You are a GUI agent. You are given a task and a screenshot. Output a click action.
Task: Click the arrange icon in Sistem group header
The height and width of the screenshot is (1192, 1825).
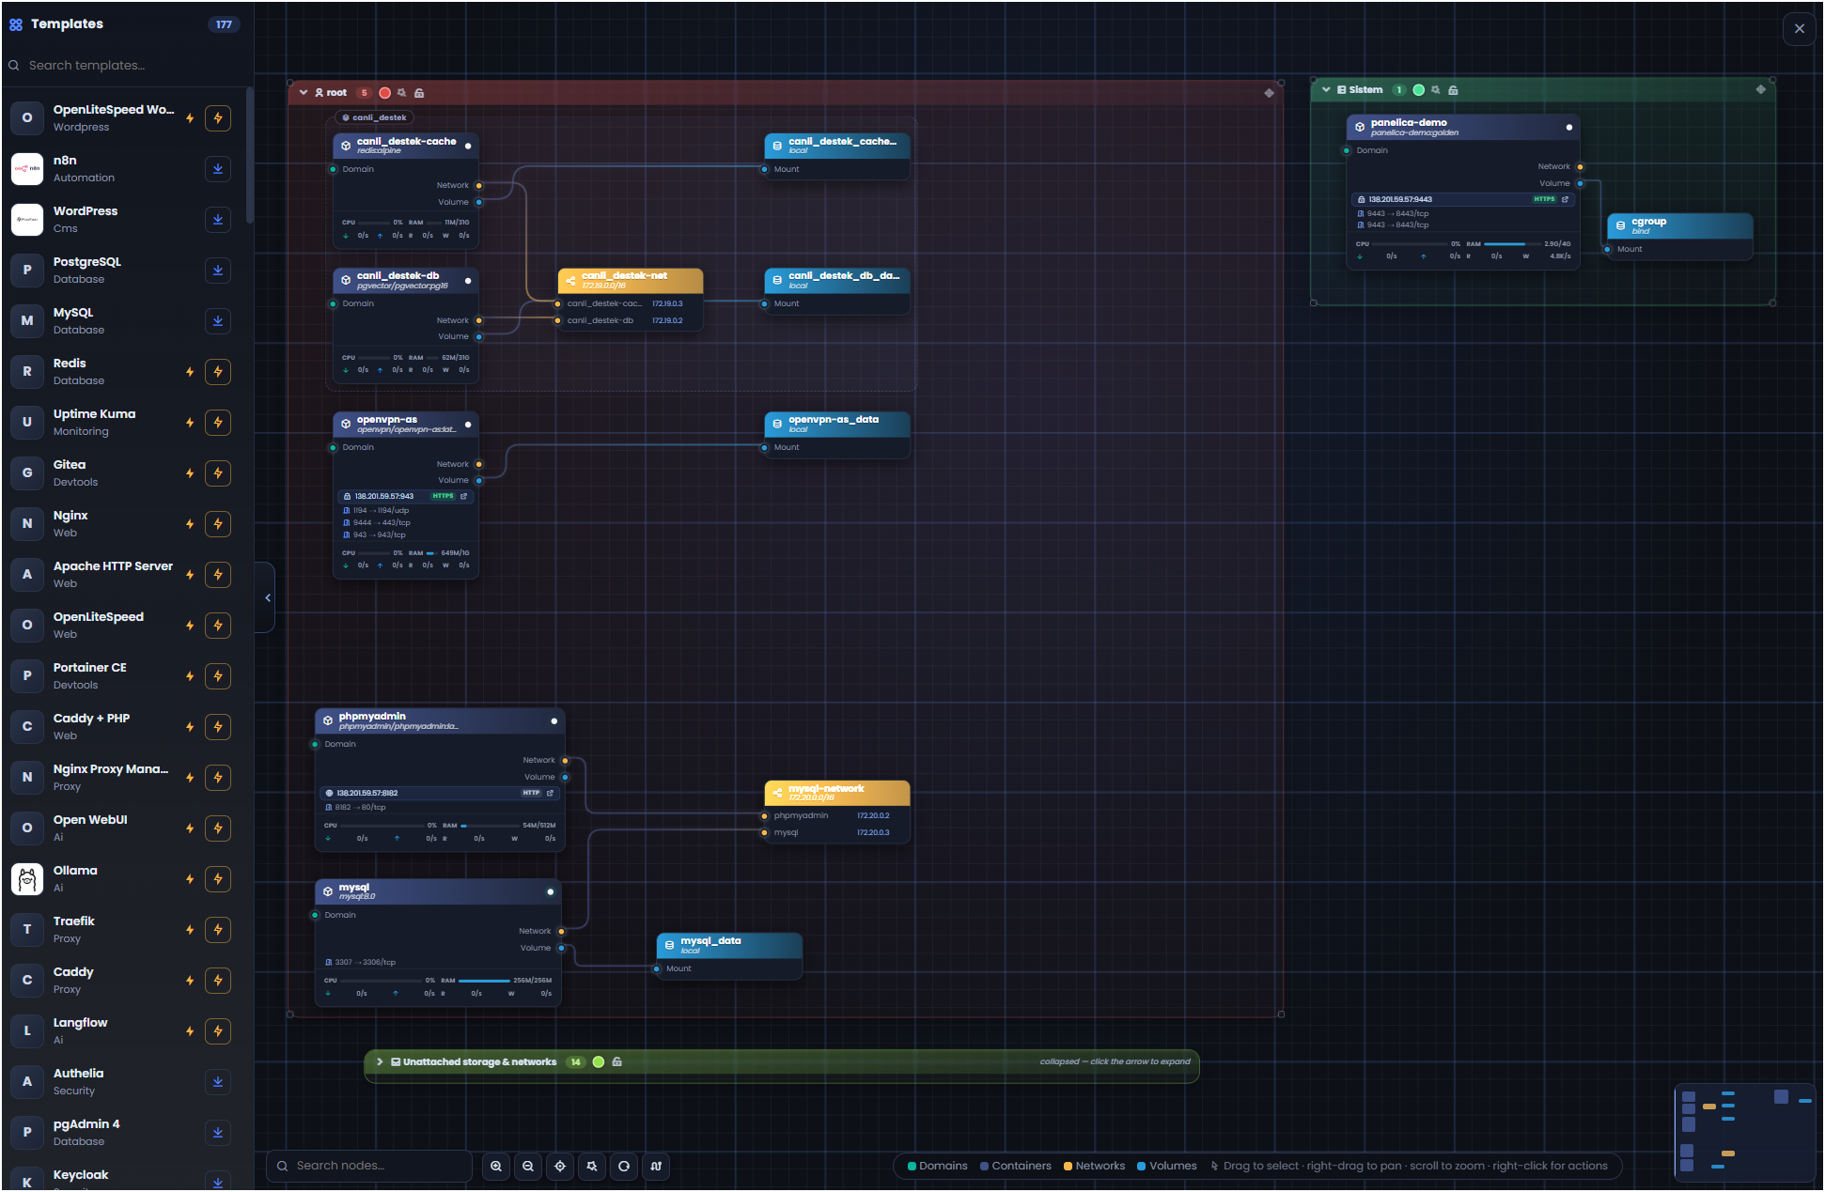click(1435, 90)
